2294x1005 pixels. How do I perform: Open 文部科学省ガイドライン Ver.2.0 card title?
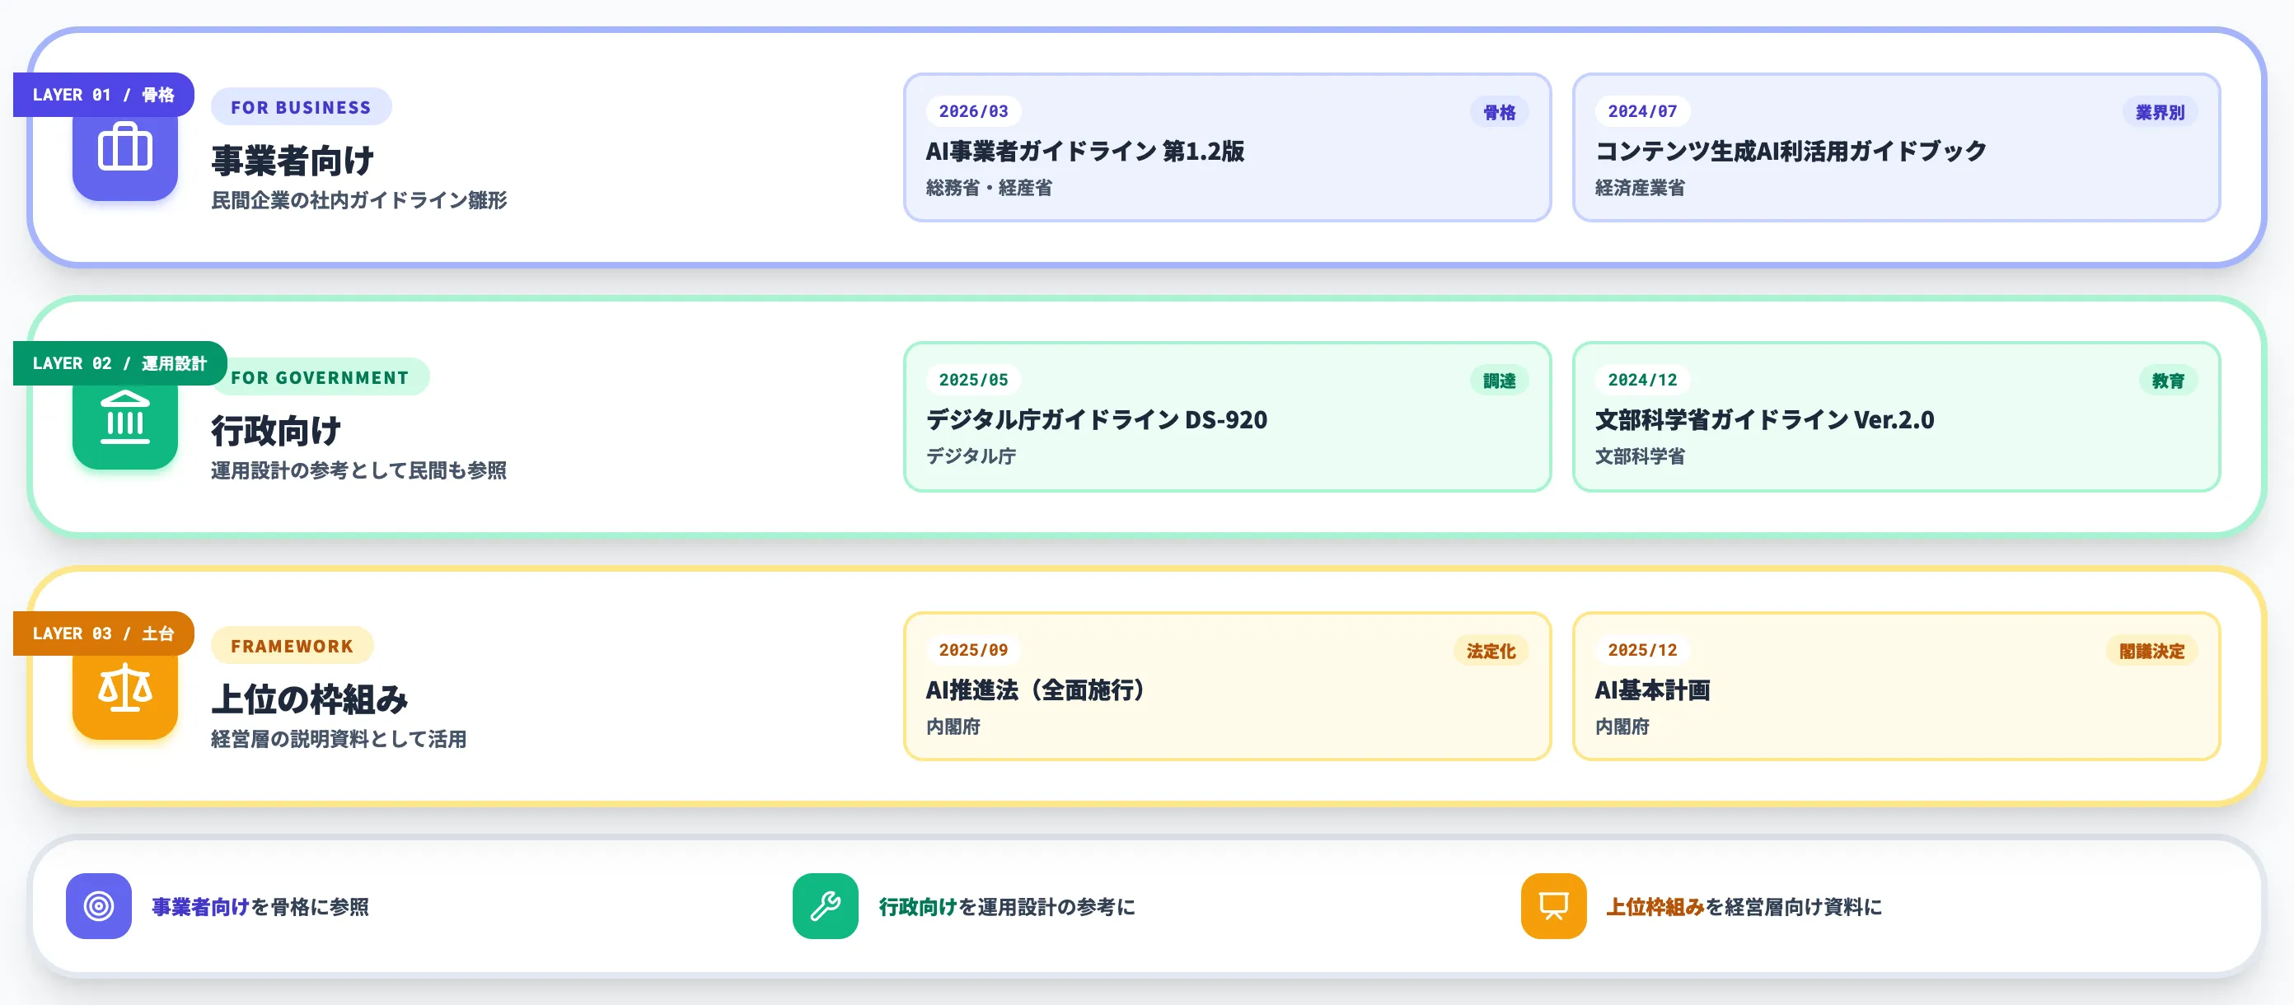1764,419
